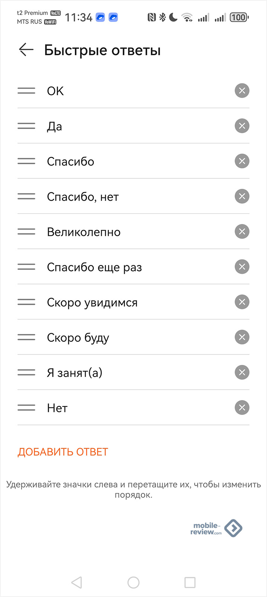Tap the "Великолепно" reply entry
The height and width of the screenshot is (597, 267).
(84, 232)
